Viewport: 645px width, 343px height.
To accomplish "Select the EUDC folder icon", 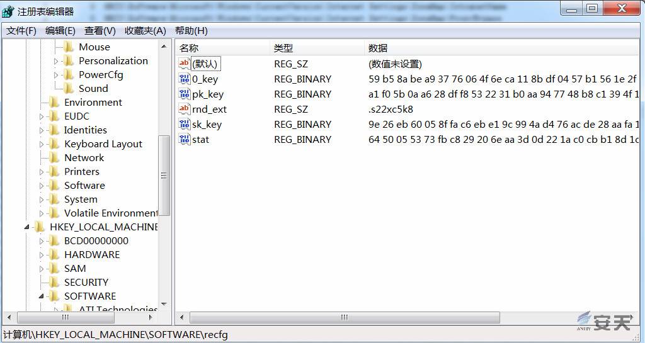I will point(54,116).
